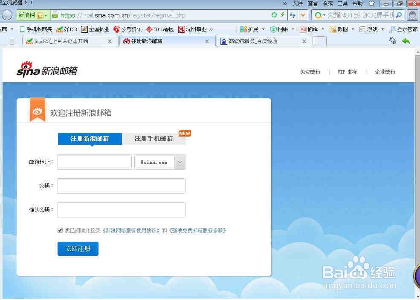
Task: Open a new tab button
Action: [320, 41]
